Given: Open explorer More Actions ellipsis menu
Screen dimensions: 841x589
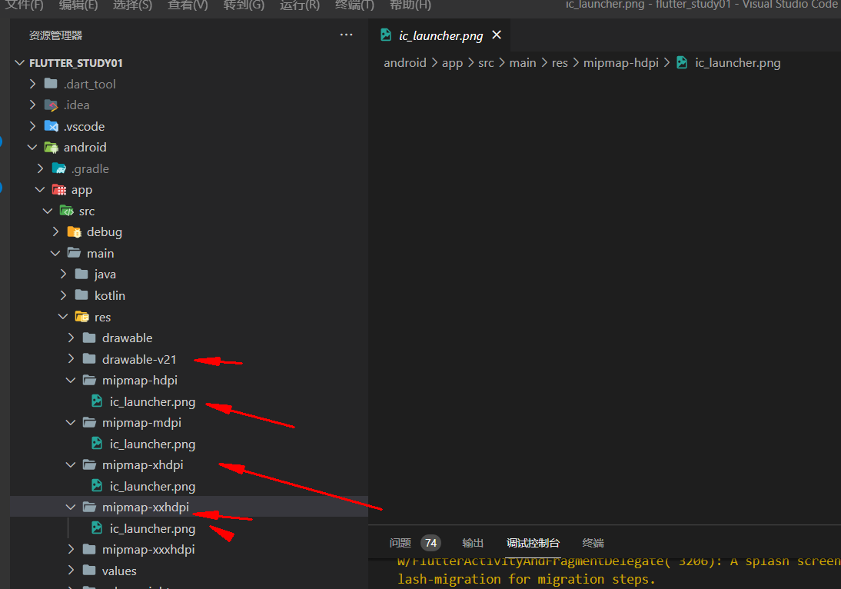Looking at the screenshot, I should pos(347,35).
